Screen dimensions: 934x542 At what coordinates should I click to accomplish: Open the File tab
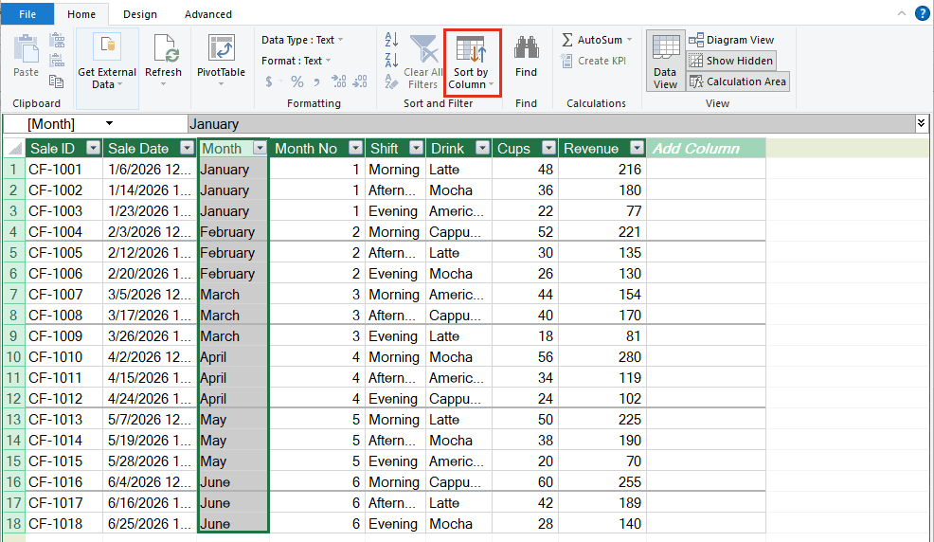pyautogui.click(x=27, y=13)
